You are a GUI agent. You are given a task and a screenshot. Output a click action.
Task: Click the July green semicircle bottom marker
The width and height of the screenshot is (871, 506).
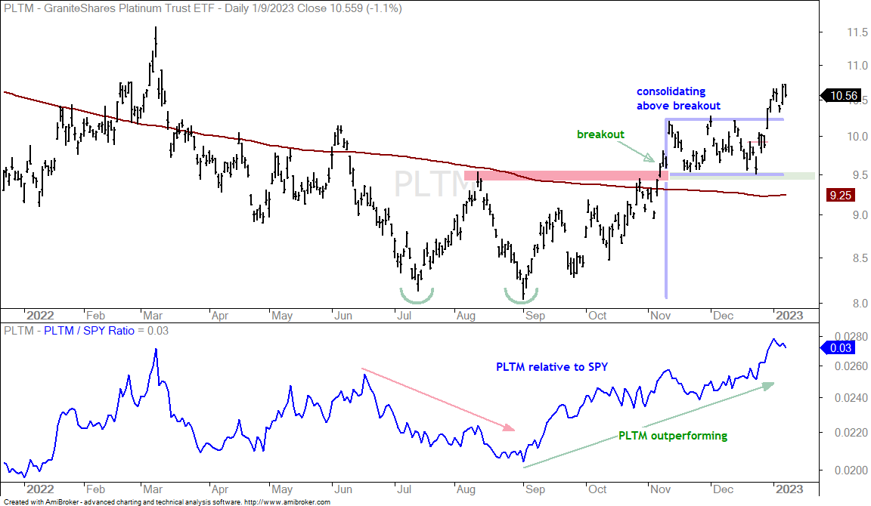coord(417,296)
